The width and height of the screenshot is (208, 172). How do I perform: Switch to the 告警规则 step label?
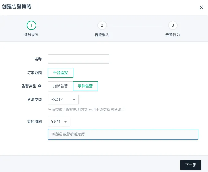tap(102, 35)
